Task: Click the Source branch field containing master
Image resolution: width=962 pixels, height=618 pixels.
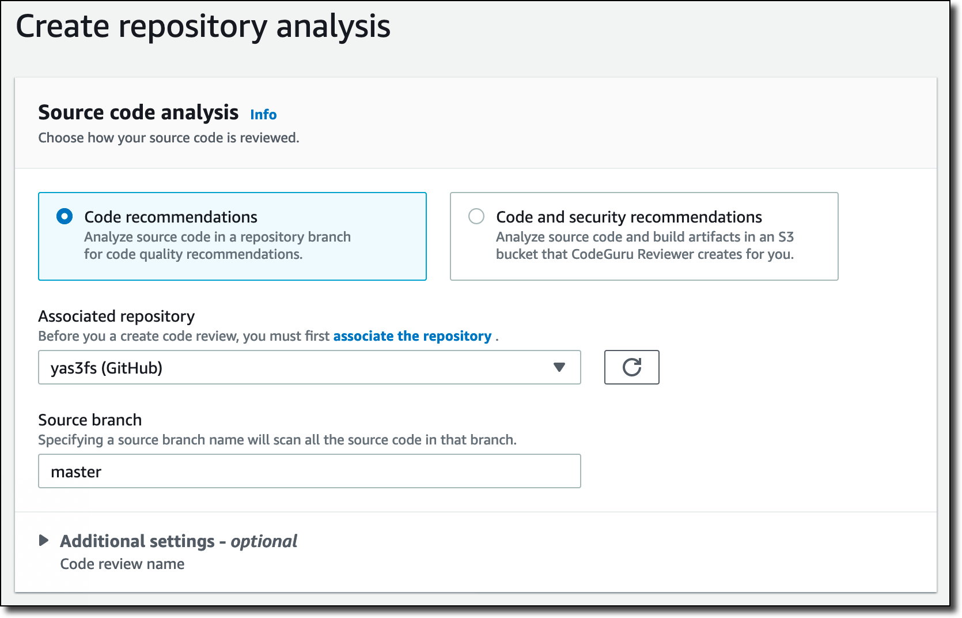Action: point(309,472)
